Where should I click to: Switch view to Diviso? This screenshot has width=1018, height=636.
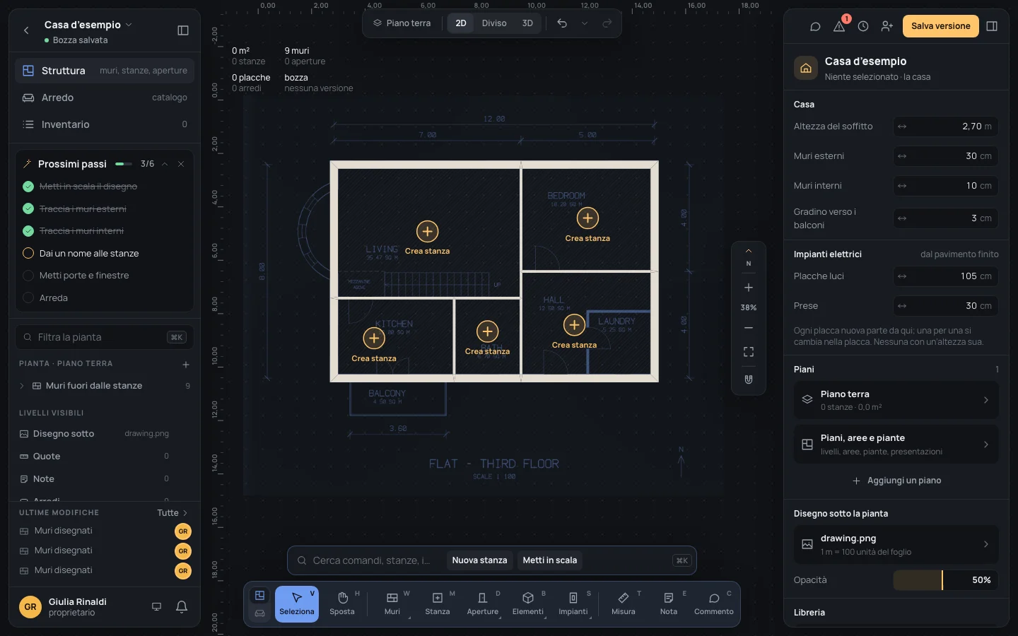pos(494,23)
